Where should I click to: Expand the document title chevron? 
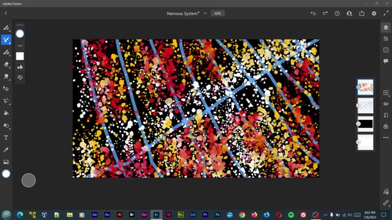pos(206,13)
